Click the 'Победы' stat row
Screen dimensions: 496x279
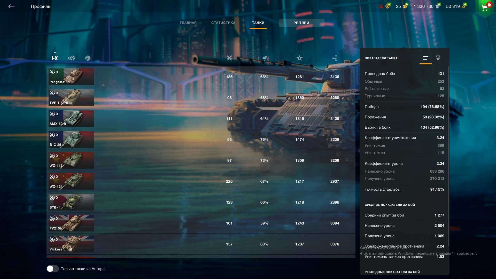(x=404, y=107)
